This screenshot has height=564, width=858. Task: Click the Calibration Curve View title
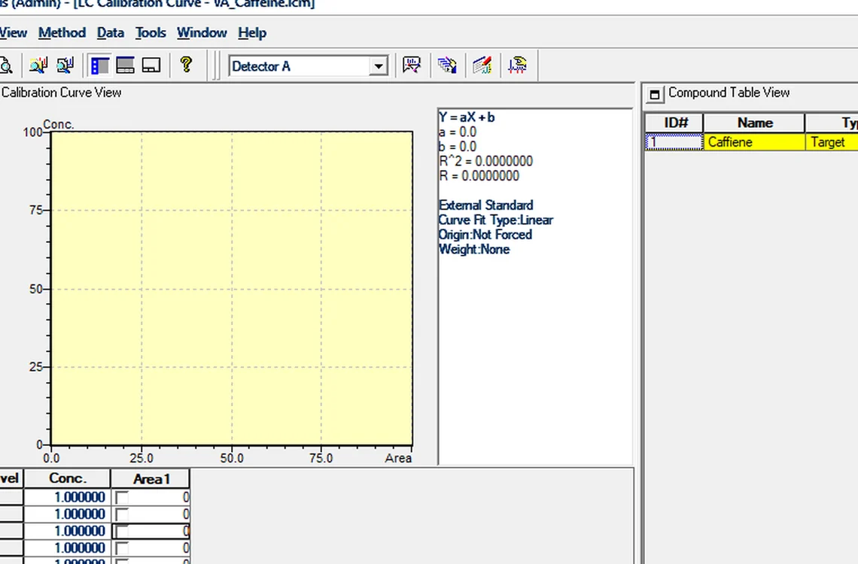pos(61,93)
